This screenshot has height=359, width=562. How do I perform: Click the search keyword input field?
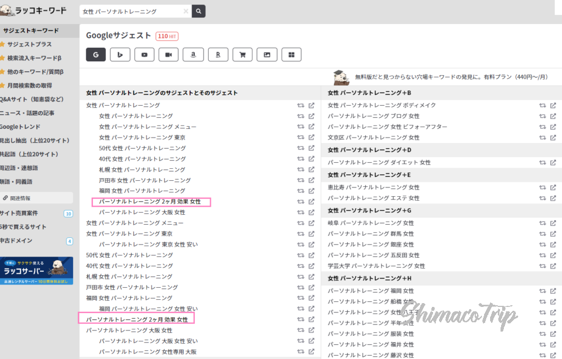[x=132, y=11]
